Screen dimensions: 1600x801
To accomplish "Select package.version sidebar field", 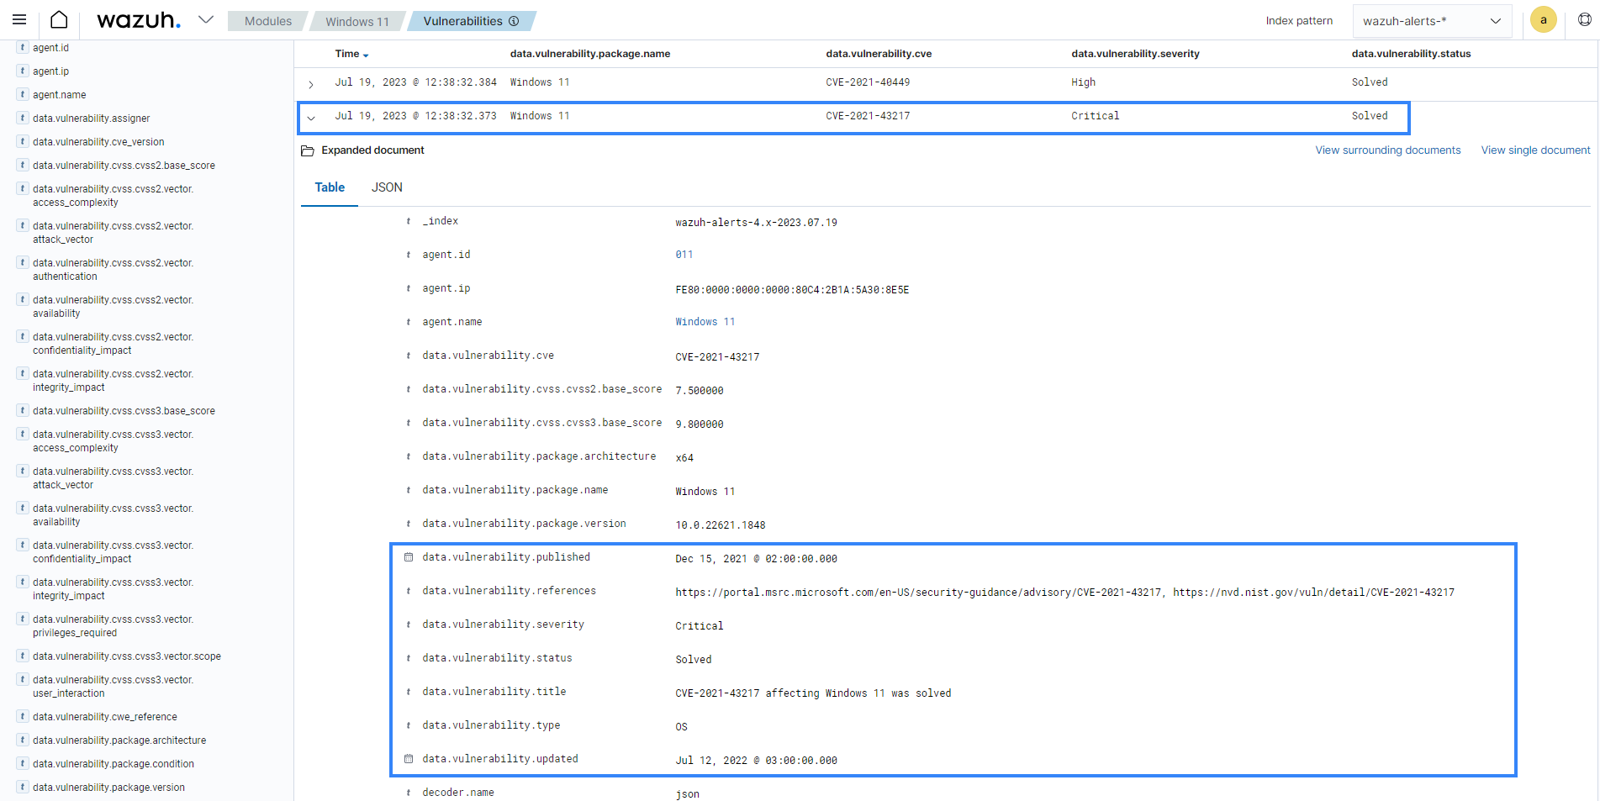I will pos(108,788).
